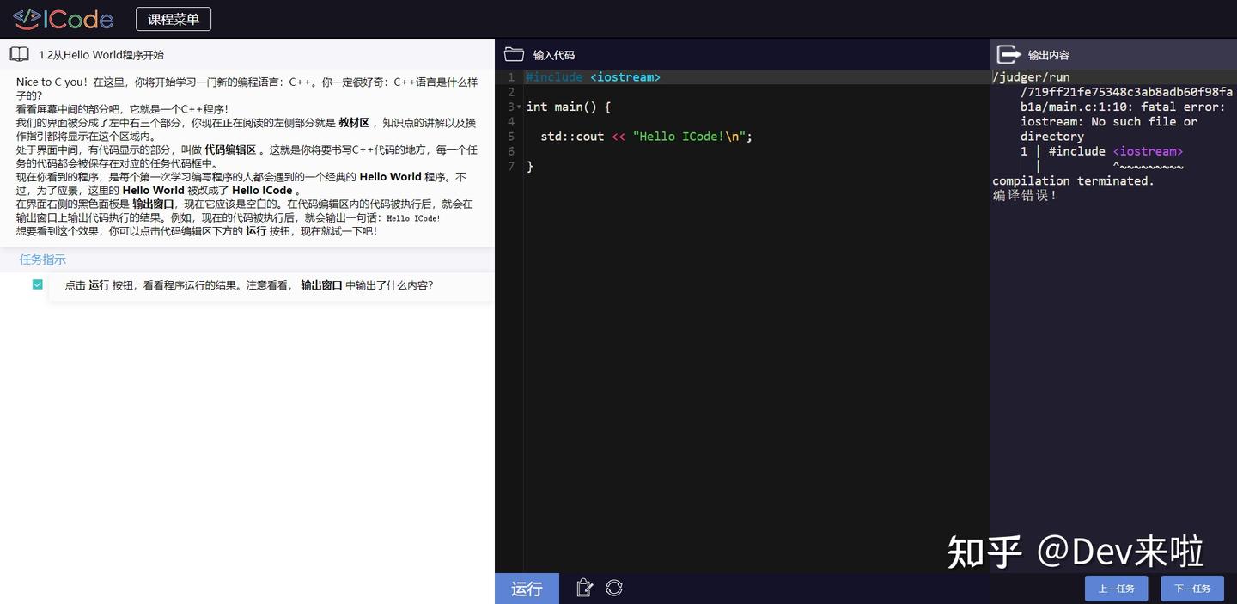Image resolution: width=1237 pixels, height=604 pixels.
Task: Select the 任务指示 section header
Action: (42, 259)
